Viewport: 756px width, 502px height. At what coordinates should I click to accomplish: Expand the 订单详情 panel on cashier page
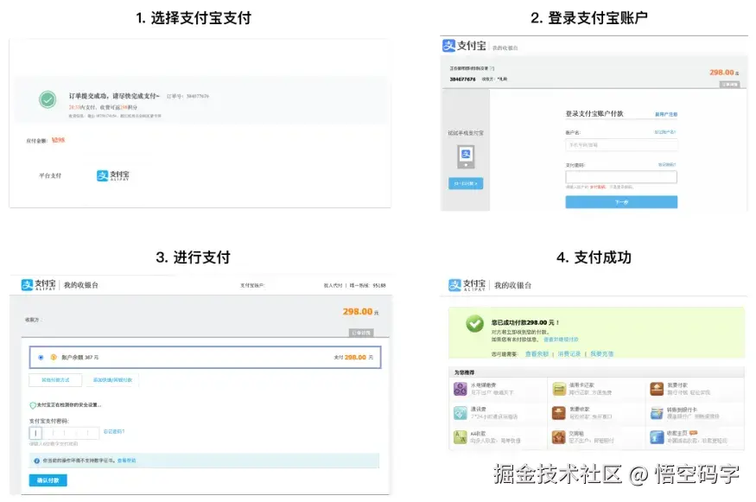361,330
